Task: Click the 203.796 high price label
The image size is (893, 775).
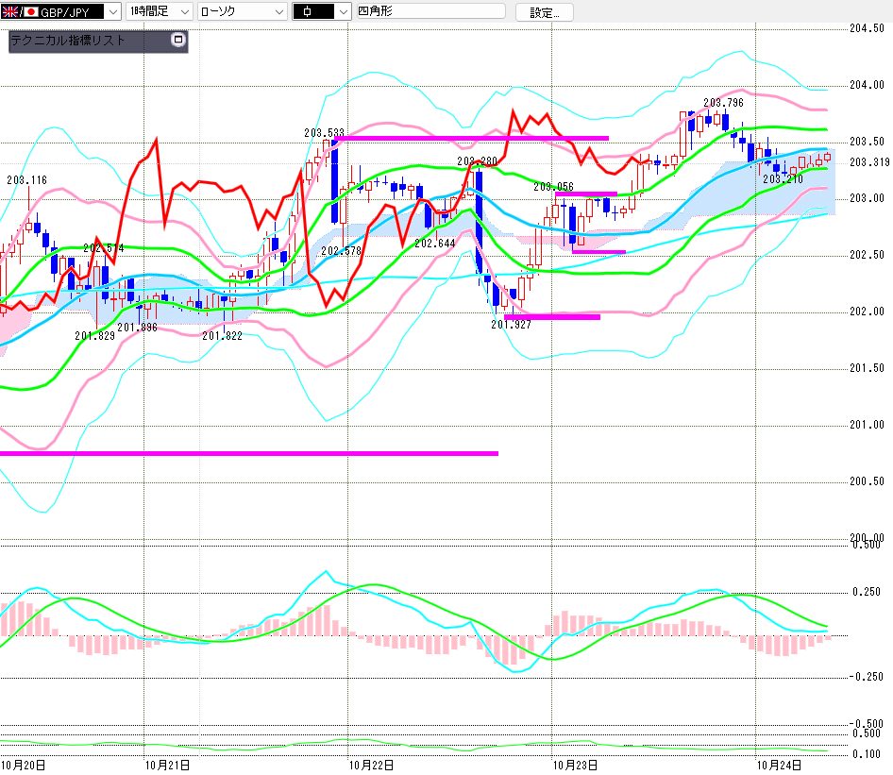Action: (x=723, y=103)
